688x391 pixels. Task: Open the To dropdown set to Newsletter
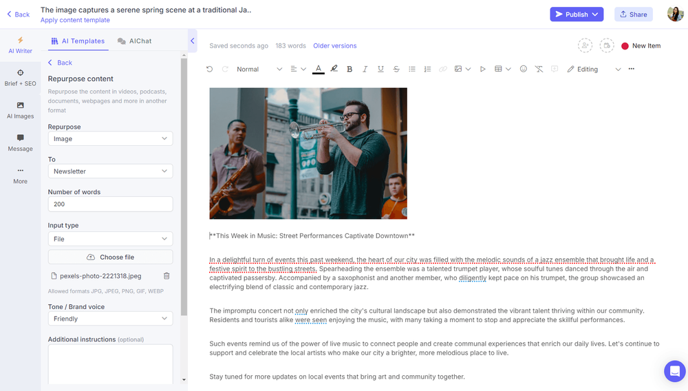[110, 171]
